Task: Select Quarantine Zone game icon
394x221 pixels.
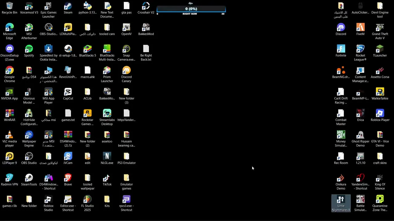Action: pos(380,204)
